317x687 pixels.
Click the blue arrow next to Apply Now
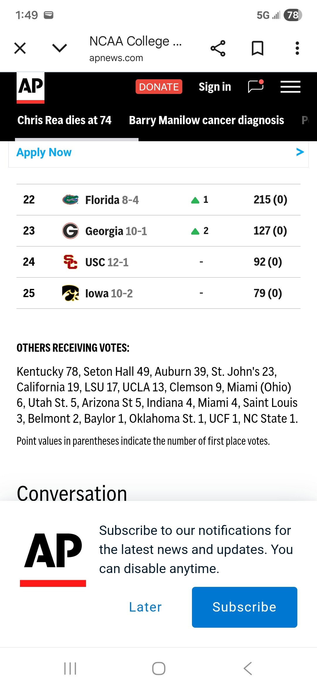(x=300, y=152)
